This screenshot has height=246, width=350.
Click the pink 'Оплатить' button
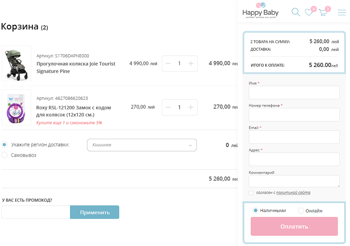click(x=294, y=227)
